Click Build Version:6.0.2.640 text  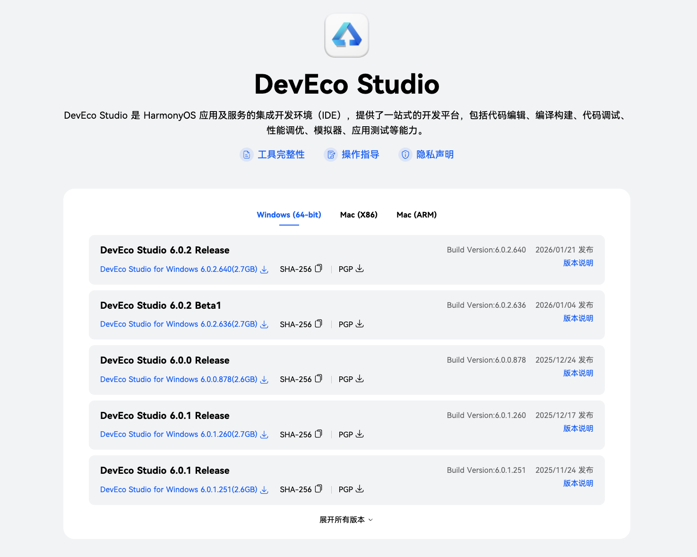[x=486, y=250]
